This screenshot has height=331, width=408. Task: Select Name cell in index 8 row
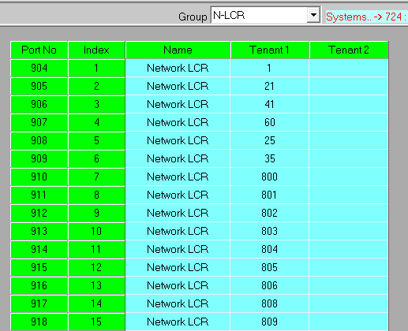178,195
